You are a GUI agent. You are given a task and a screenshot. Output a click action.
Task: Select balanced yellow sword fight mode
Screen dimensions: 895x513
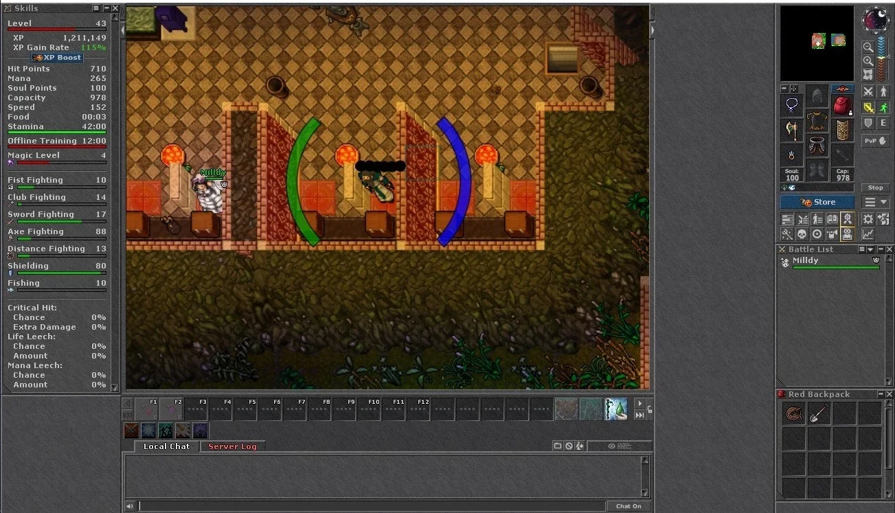tap(868, 107)
